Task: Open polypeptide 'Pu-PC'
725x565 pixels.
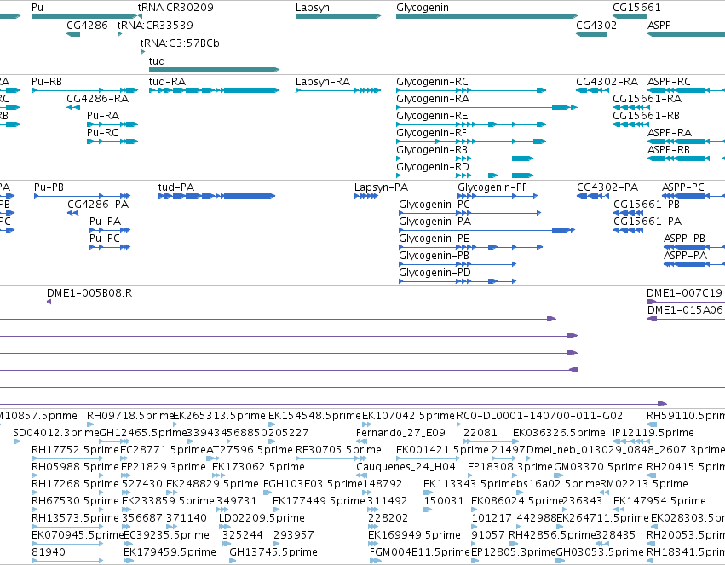Action: pos(105,239)
